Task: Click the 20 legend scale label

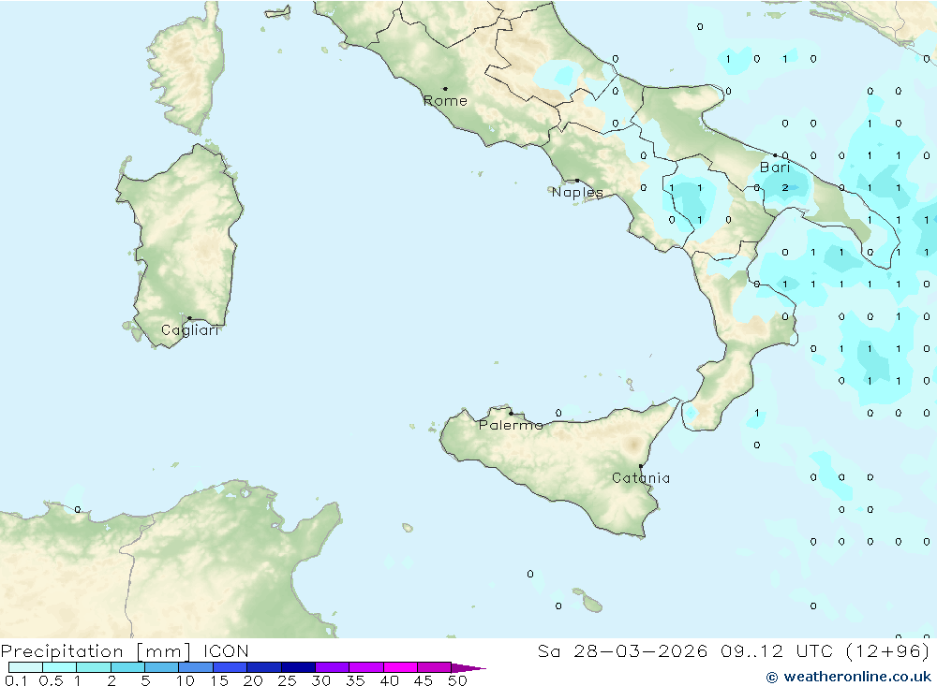Action: [253, 680]
